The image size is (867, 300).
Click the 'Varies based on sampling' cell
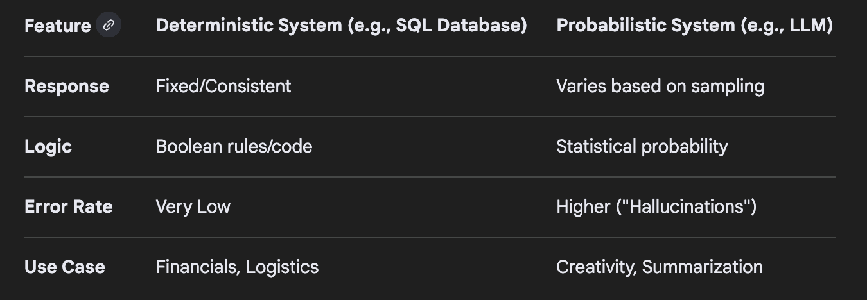coord(660,87)
